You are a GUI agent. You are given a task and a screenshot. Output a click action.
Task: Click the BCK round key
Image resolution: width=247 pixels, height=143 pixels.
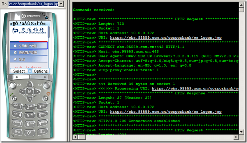(13, 85)
